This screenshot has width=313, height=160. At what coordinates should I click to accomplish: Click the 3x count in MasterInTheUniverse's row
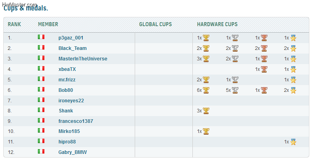pyautogui.click(x=199, y=59)
